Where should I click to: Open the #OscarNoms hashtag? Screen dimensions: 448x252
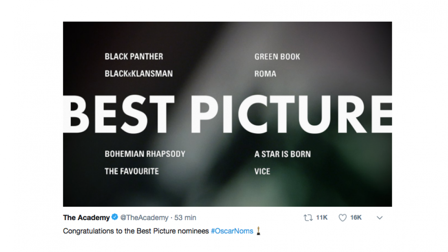tap(232, 231)
